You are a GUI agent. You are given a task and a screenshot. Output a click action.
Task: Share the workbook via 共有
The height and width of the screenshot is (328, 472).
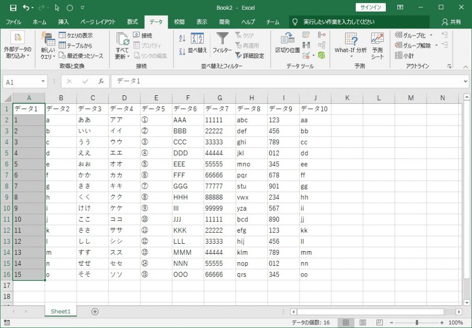[x=452, y=22]
